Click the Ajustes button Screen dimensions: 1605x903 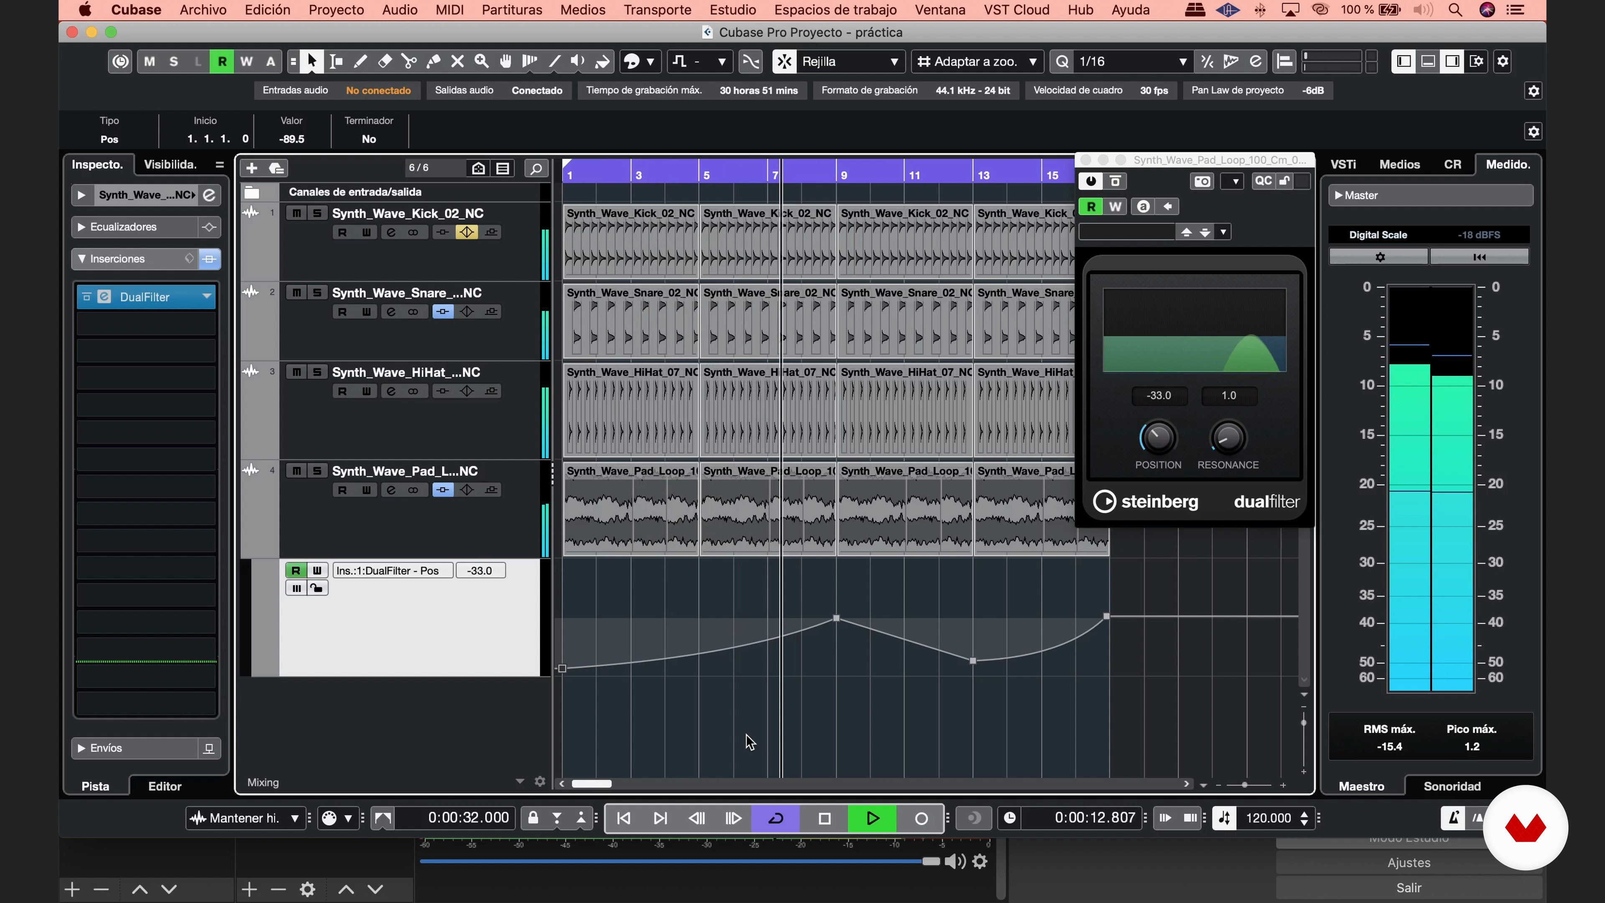point(1409,862)
